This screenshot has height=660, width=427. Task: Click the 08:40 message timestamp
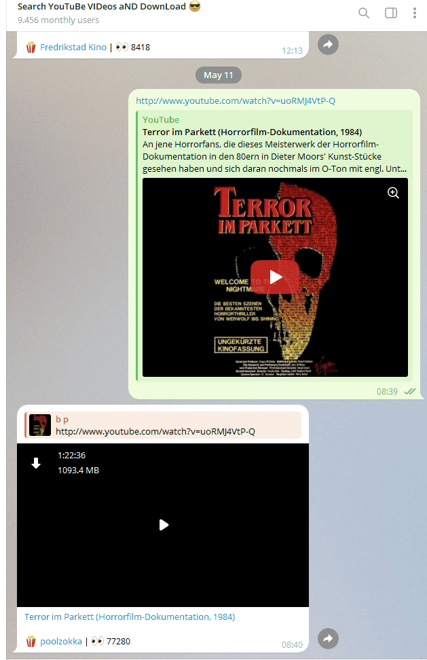tap(292, 644)
